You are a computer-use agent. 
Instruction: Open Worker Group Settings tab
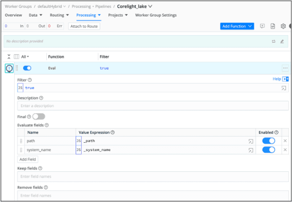coord(156,15)
